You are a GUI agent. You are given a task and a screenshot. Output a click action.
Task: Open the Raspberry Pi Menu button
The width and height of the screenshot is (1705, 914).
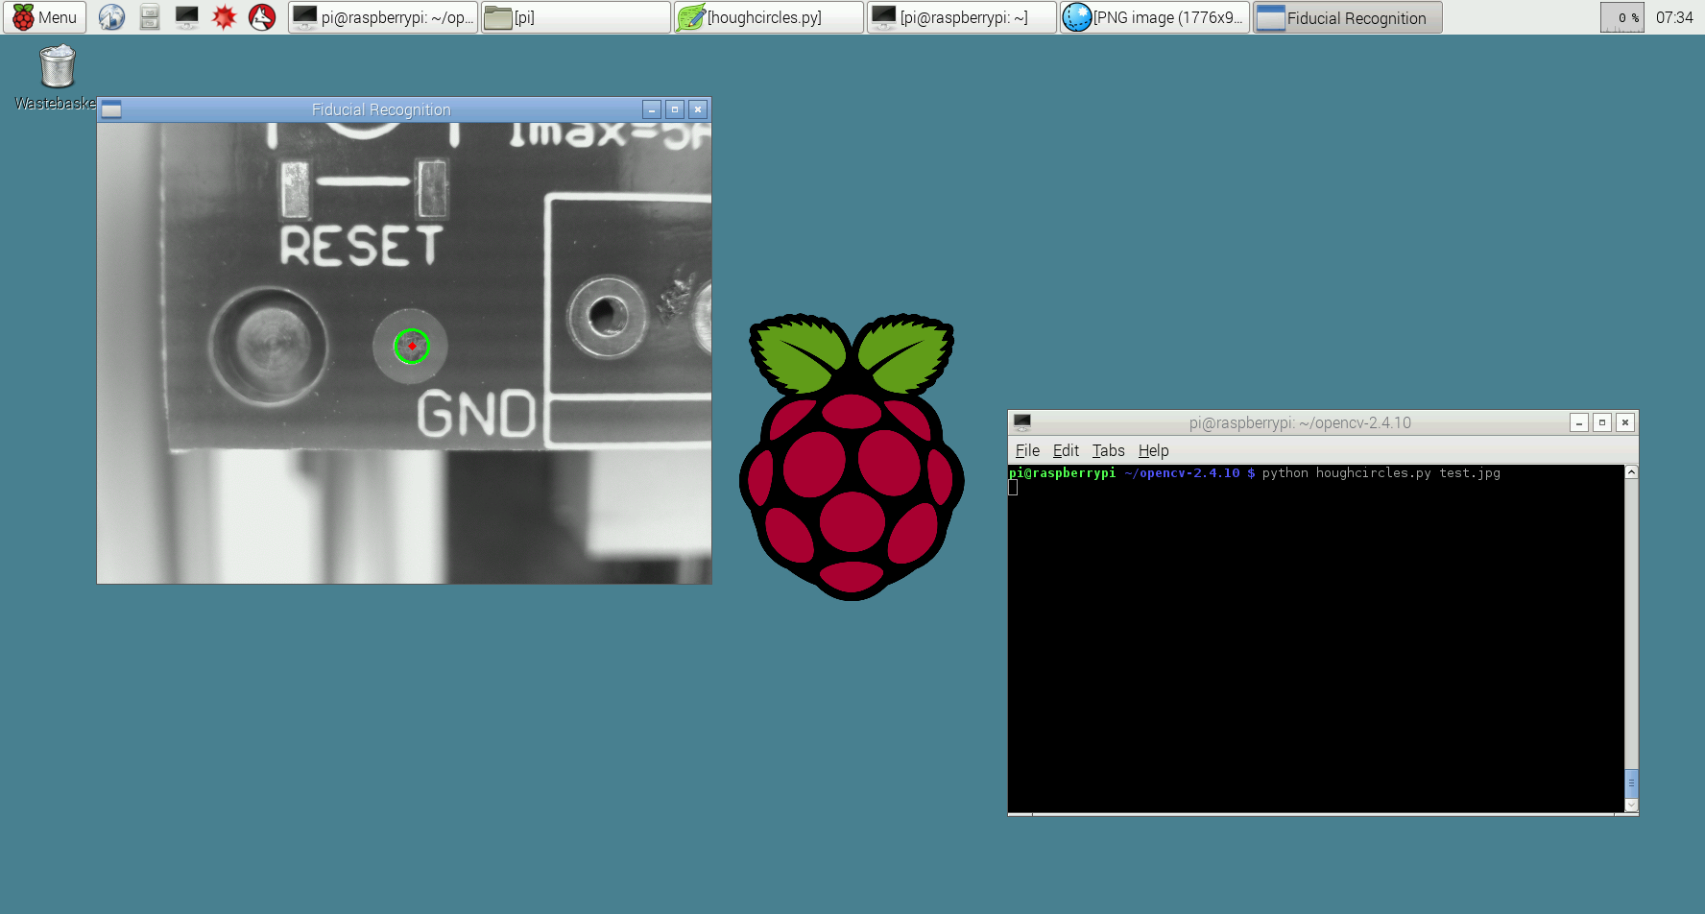point(45,17)
